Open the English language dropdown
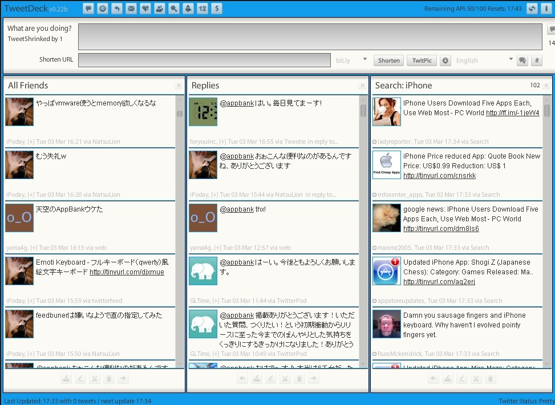555x405 pixels. 484,60
